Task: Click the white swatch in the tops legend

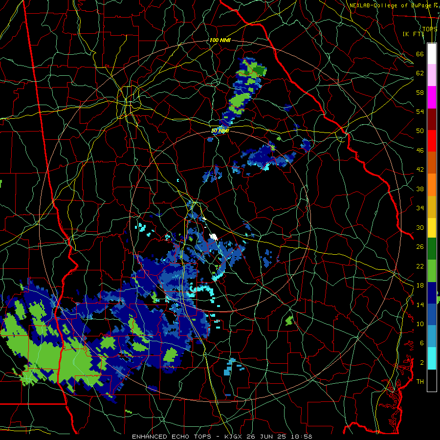Action: click(x=432, y=54)
